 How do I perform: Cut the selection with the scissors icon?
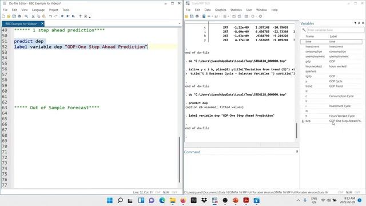tap(33, 17)
